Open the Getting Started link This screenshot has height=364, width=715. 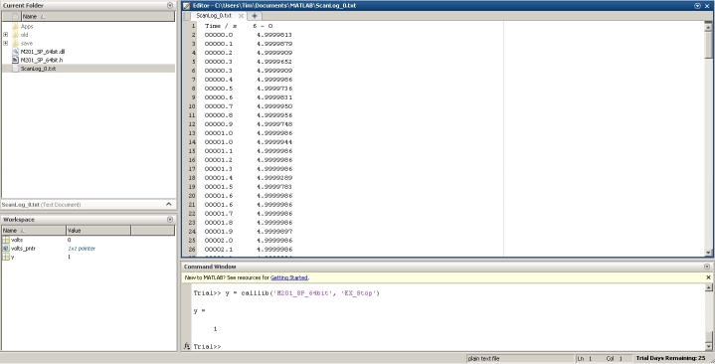tap(289, 277)
